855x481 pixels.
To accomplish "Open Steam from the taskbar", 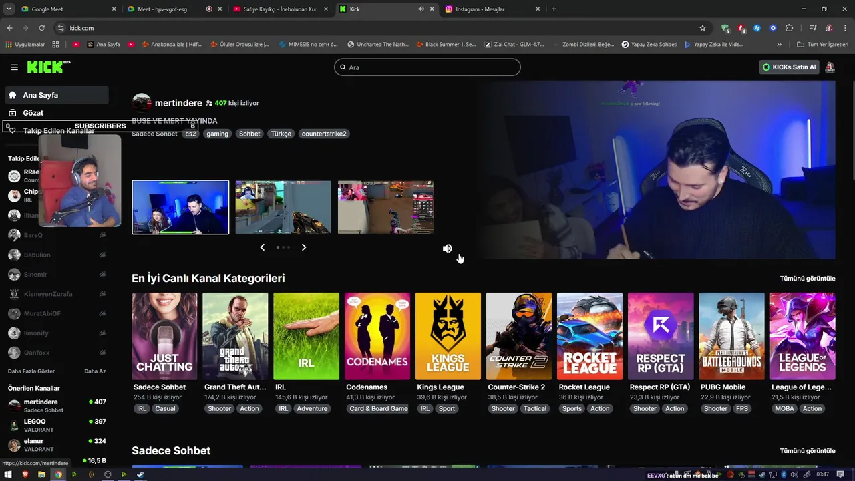I will 140,474.
